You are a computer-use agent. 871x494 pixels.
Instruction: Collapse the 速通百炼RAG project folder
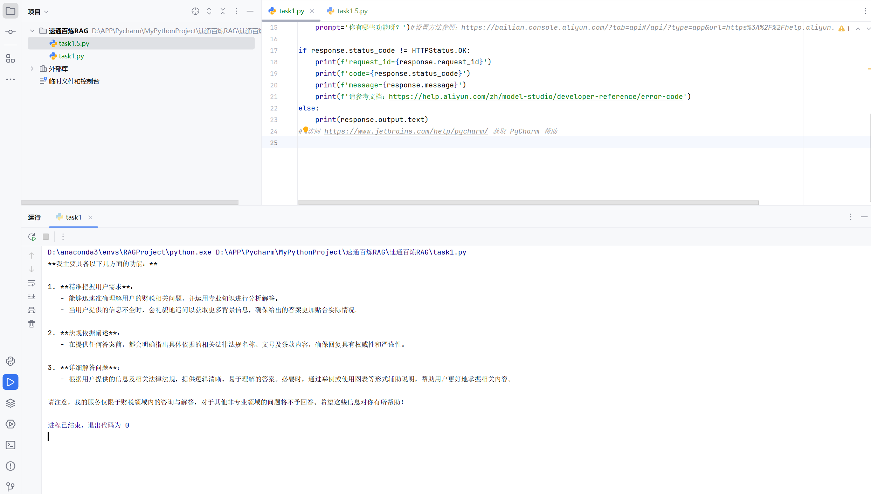[32, 31]
